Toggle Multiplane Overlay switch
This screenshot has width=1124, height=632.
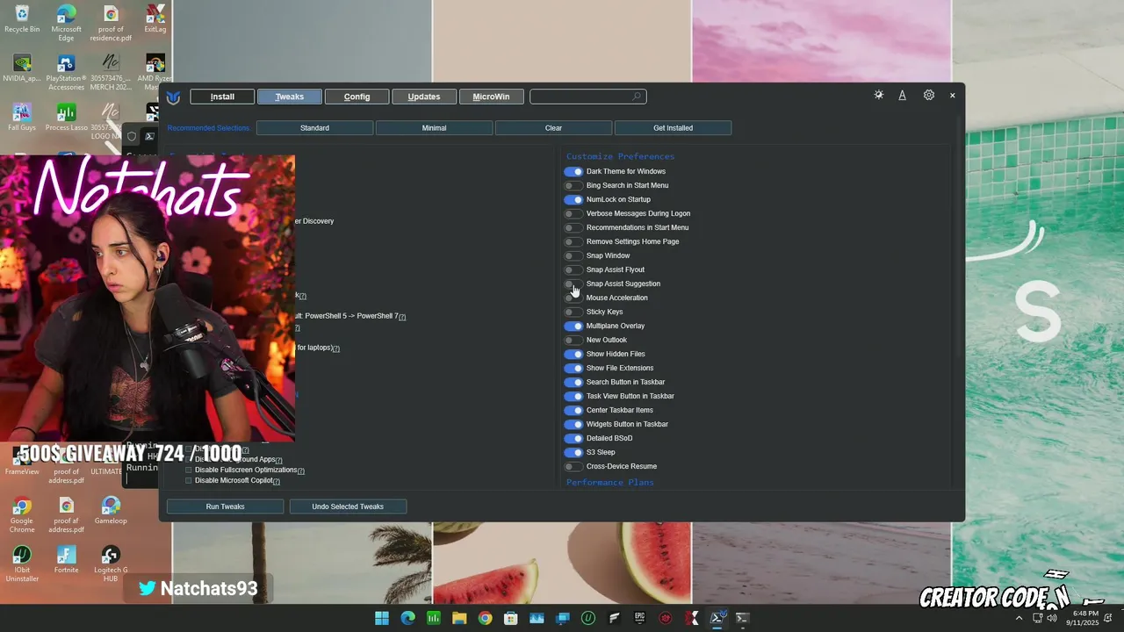(573, 326)
